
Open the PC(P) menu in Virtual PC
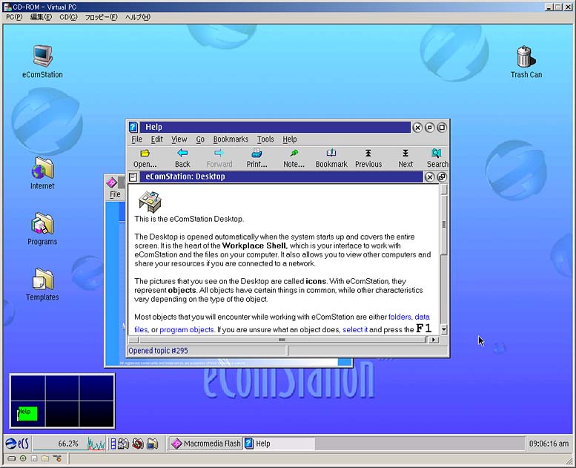point(14,17)
